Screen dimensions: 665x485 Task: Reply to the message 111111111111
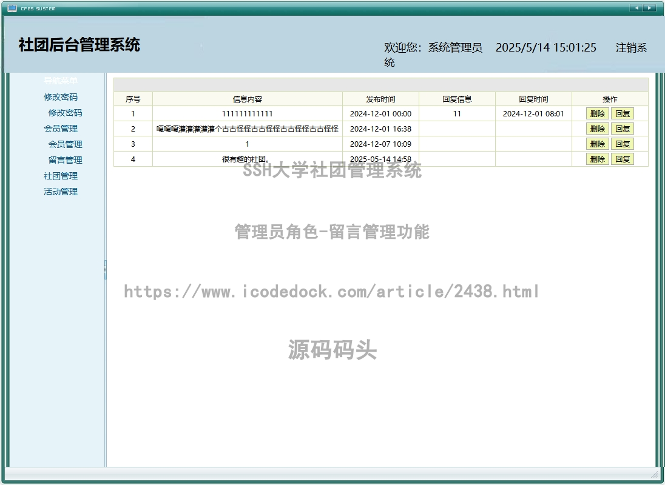(x=622, y=113)
